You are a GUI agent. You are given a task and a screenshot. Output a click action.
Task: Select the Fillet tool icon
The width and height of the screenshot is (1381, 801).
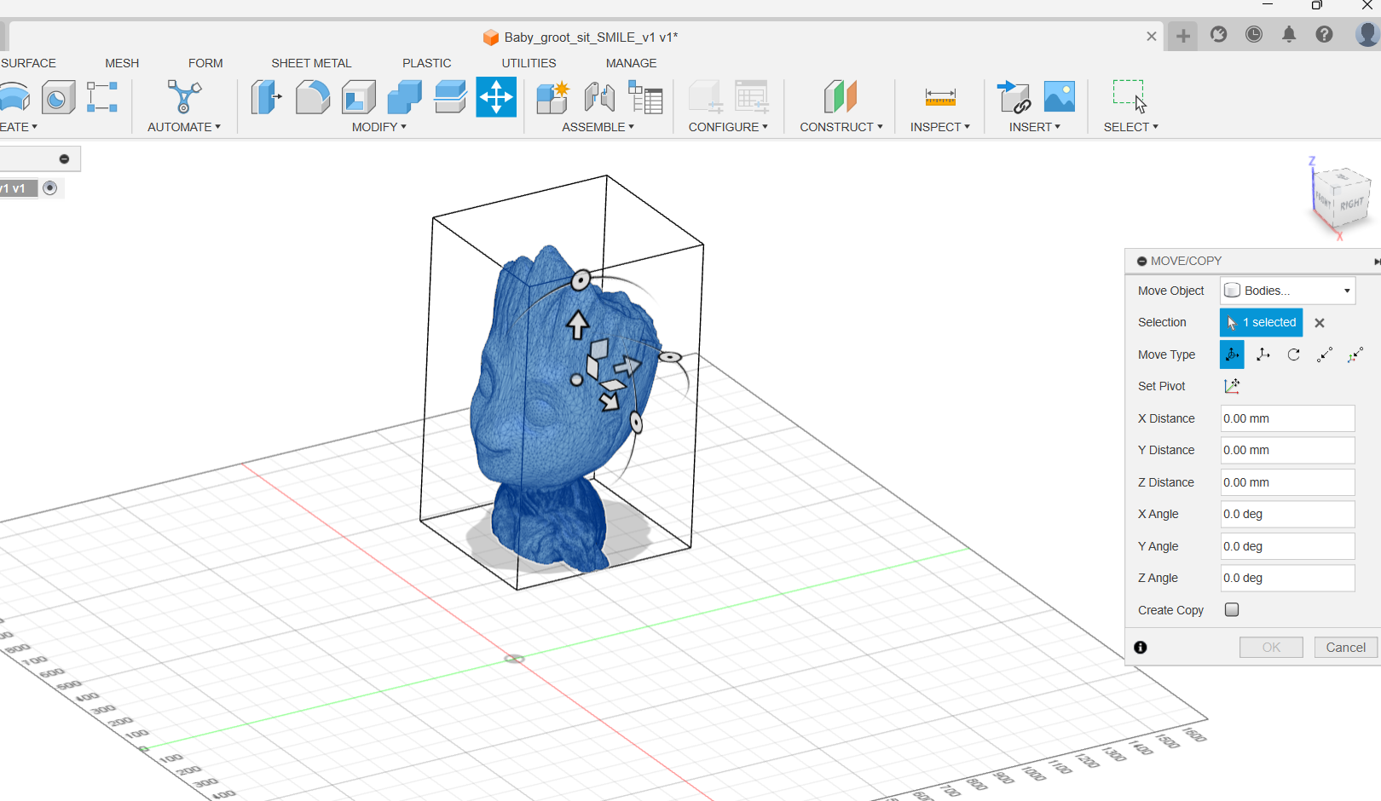[x=312, y=97]
